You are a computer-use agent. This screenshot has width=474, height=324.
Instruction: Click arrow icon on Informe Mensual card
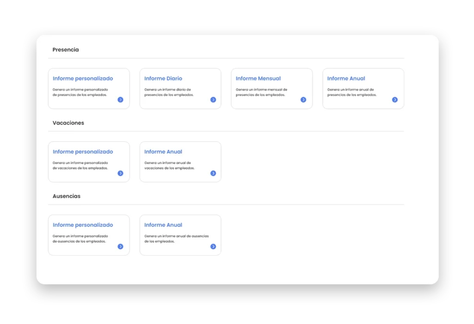(303, 99)
